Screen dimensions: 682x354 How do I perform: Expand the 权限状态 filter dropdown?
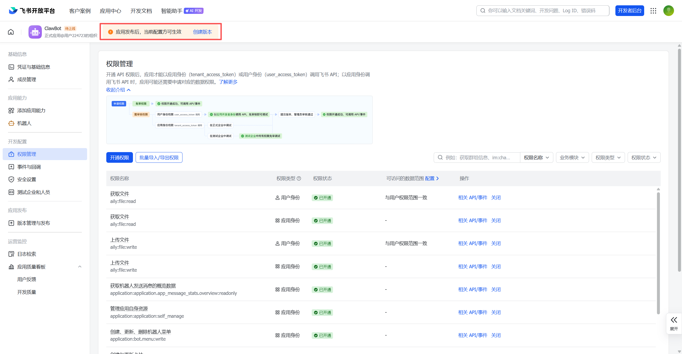pyautogui.click(x=644, y=158)
